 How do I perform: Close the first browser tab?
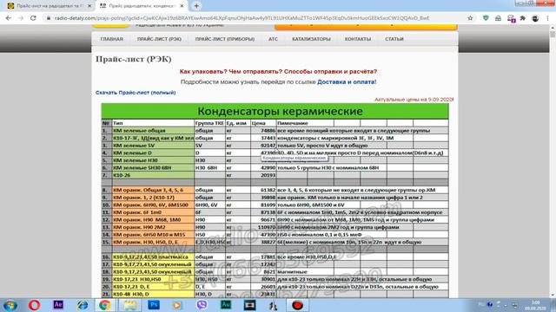[x=89, y=6]
